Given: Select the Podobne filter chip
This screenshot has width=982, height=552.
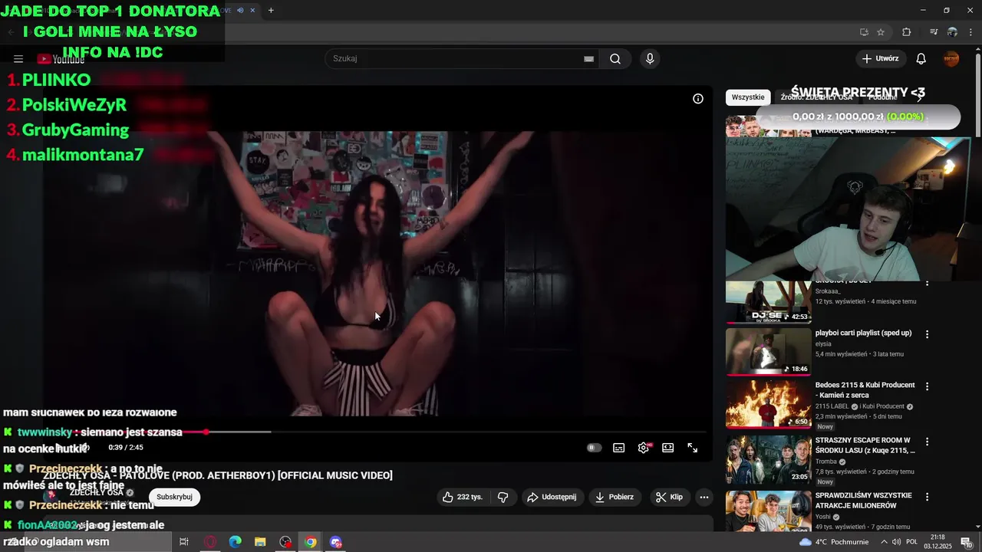Looking at the screenshot, I should (883, 97).
